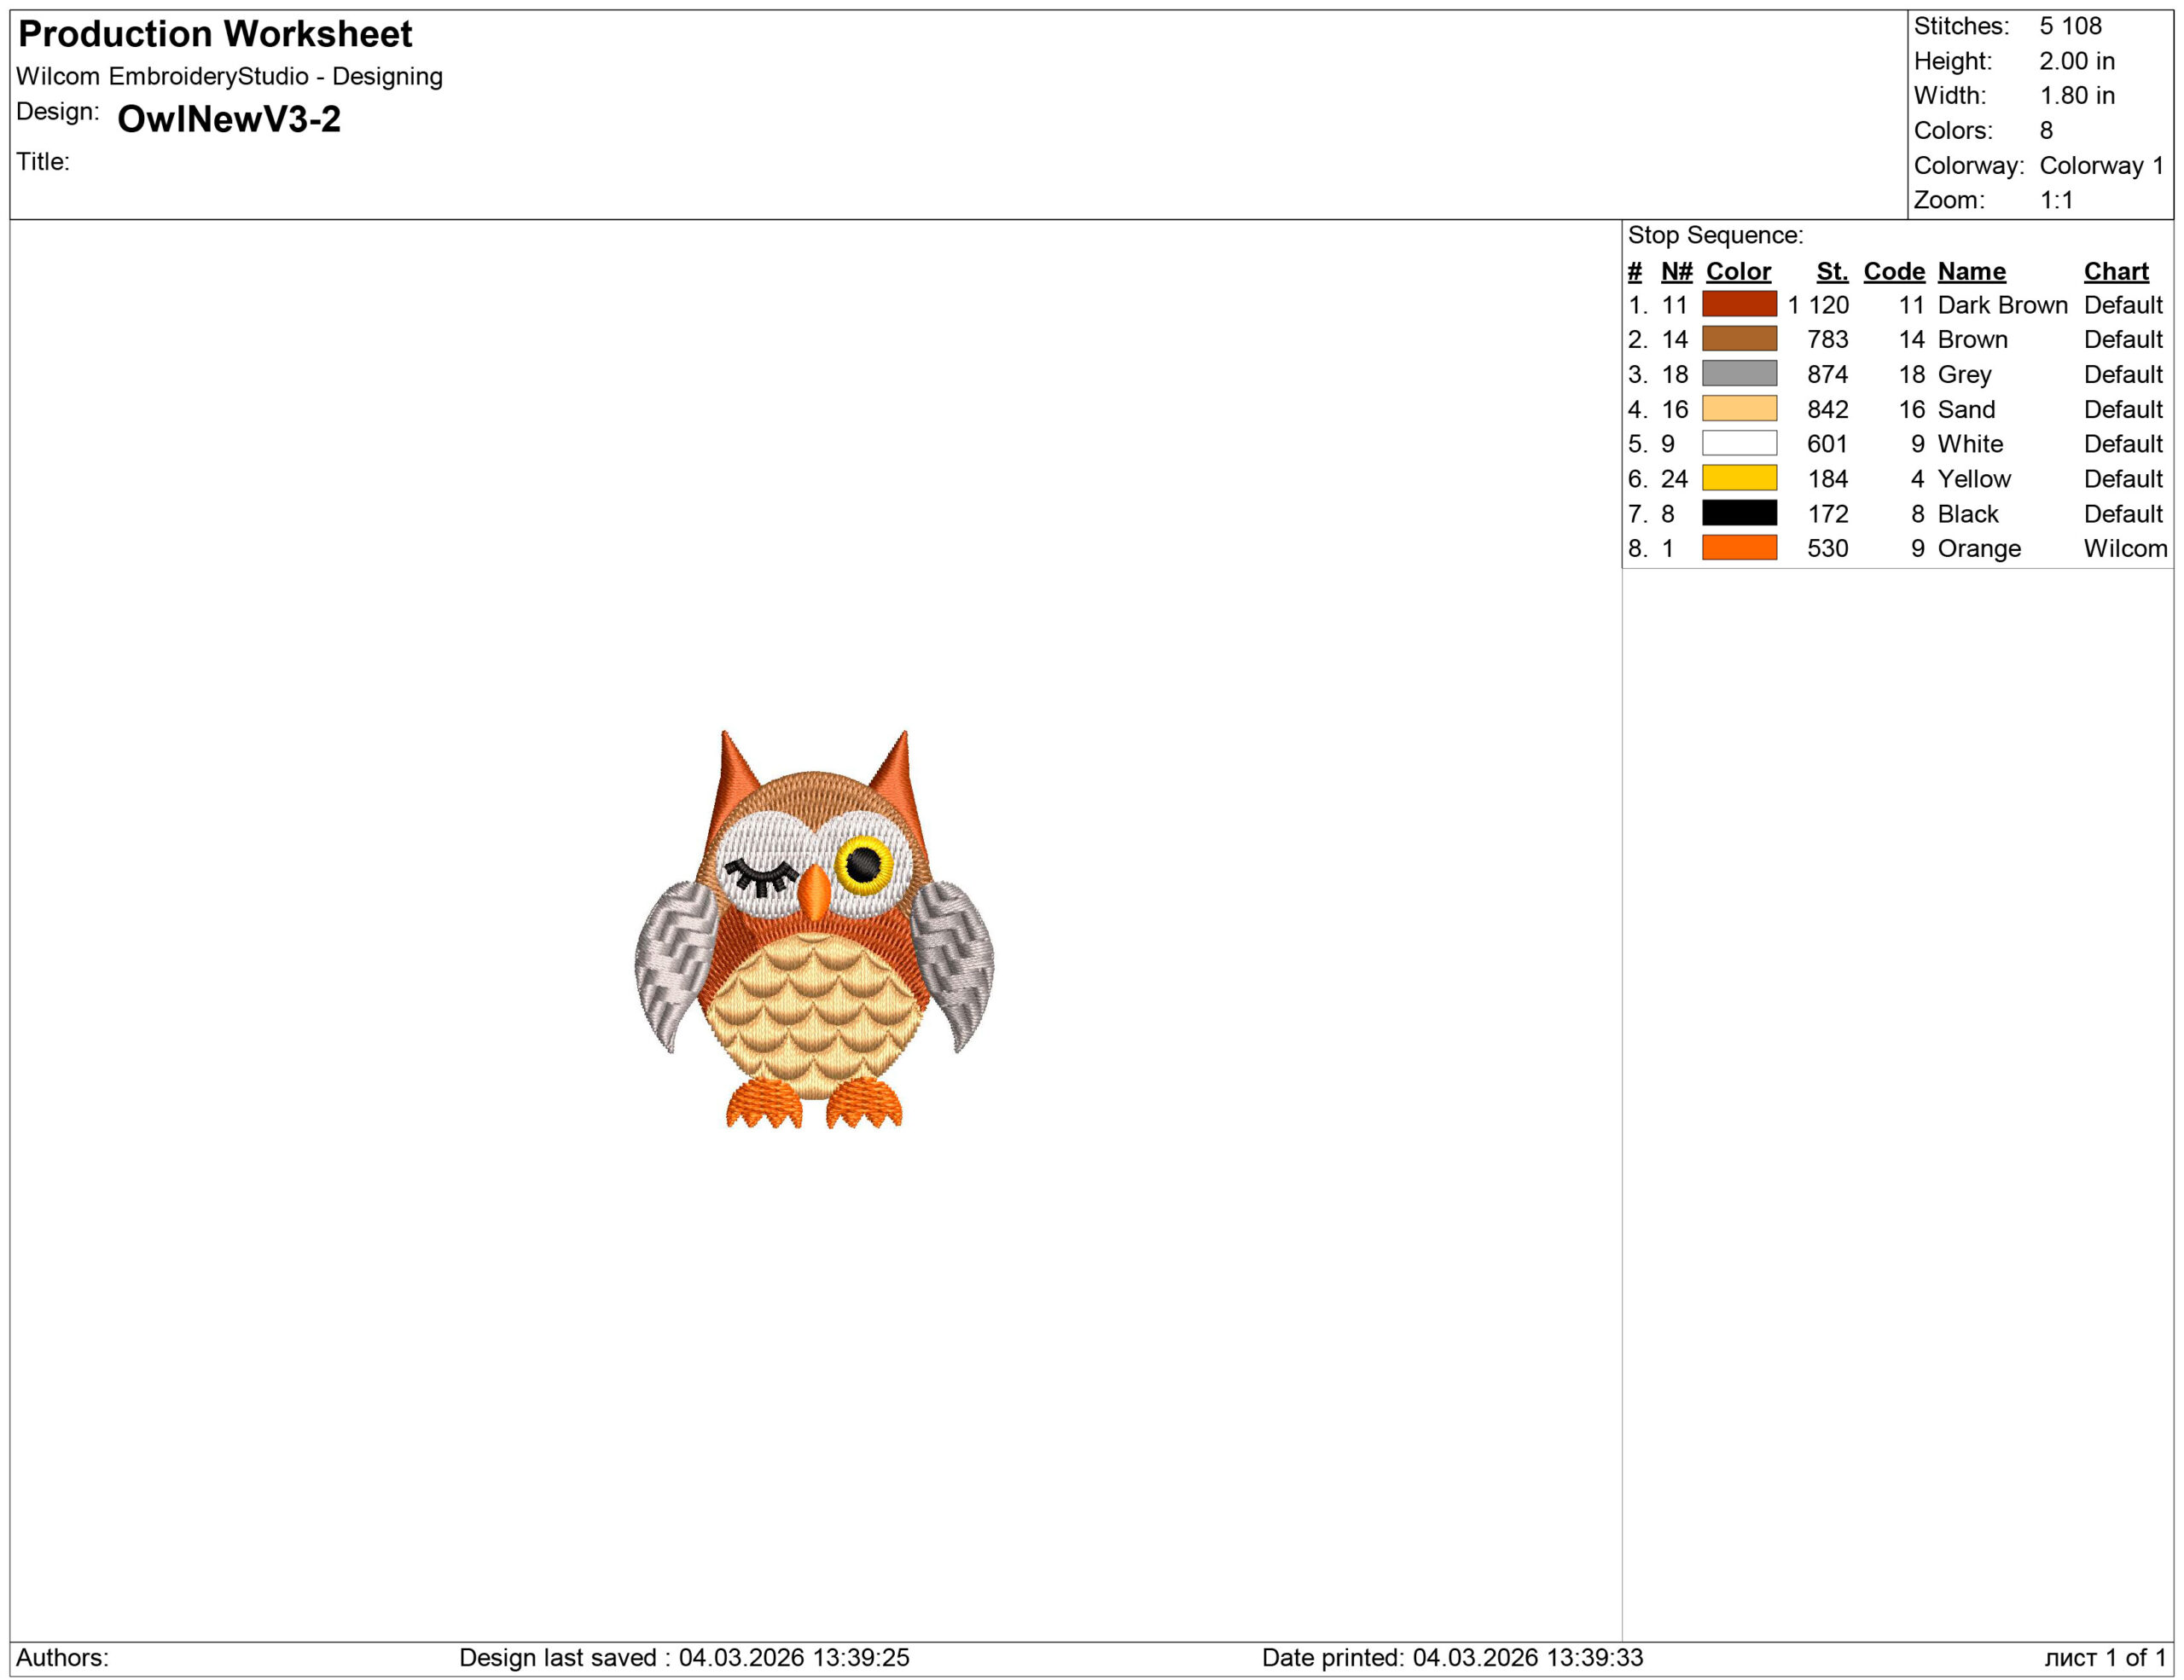This screenshot has height=1680, width=2184.
Task: Select the Sand color swatch
Action: 1740,409
